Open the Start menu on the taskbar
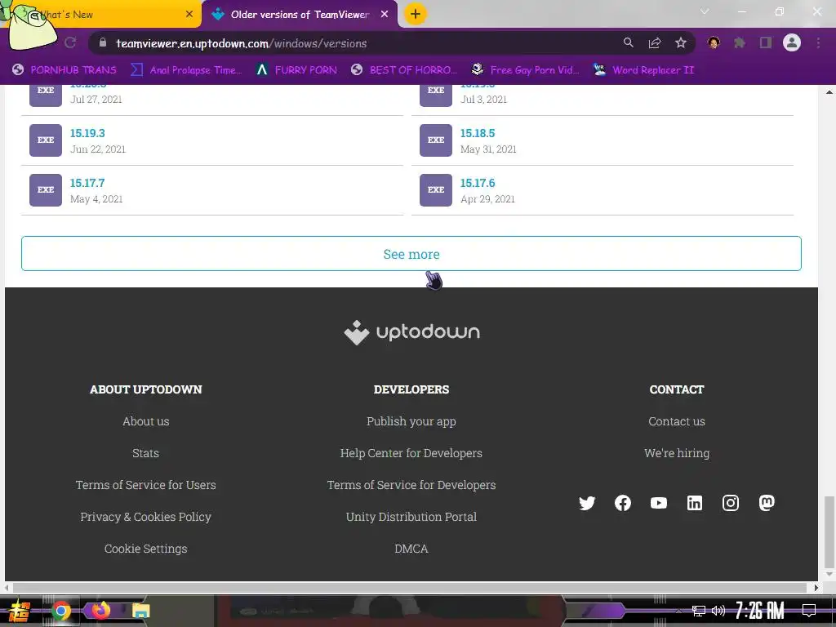Screen dimensions: 836x627 pyautogui.click(x=20, y=611)
